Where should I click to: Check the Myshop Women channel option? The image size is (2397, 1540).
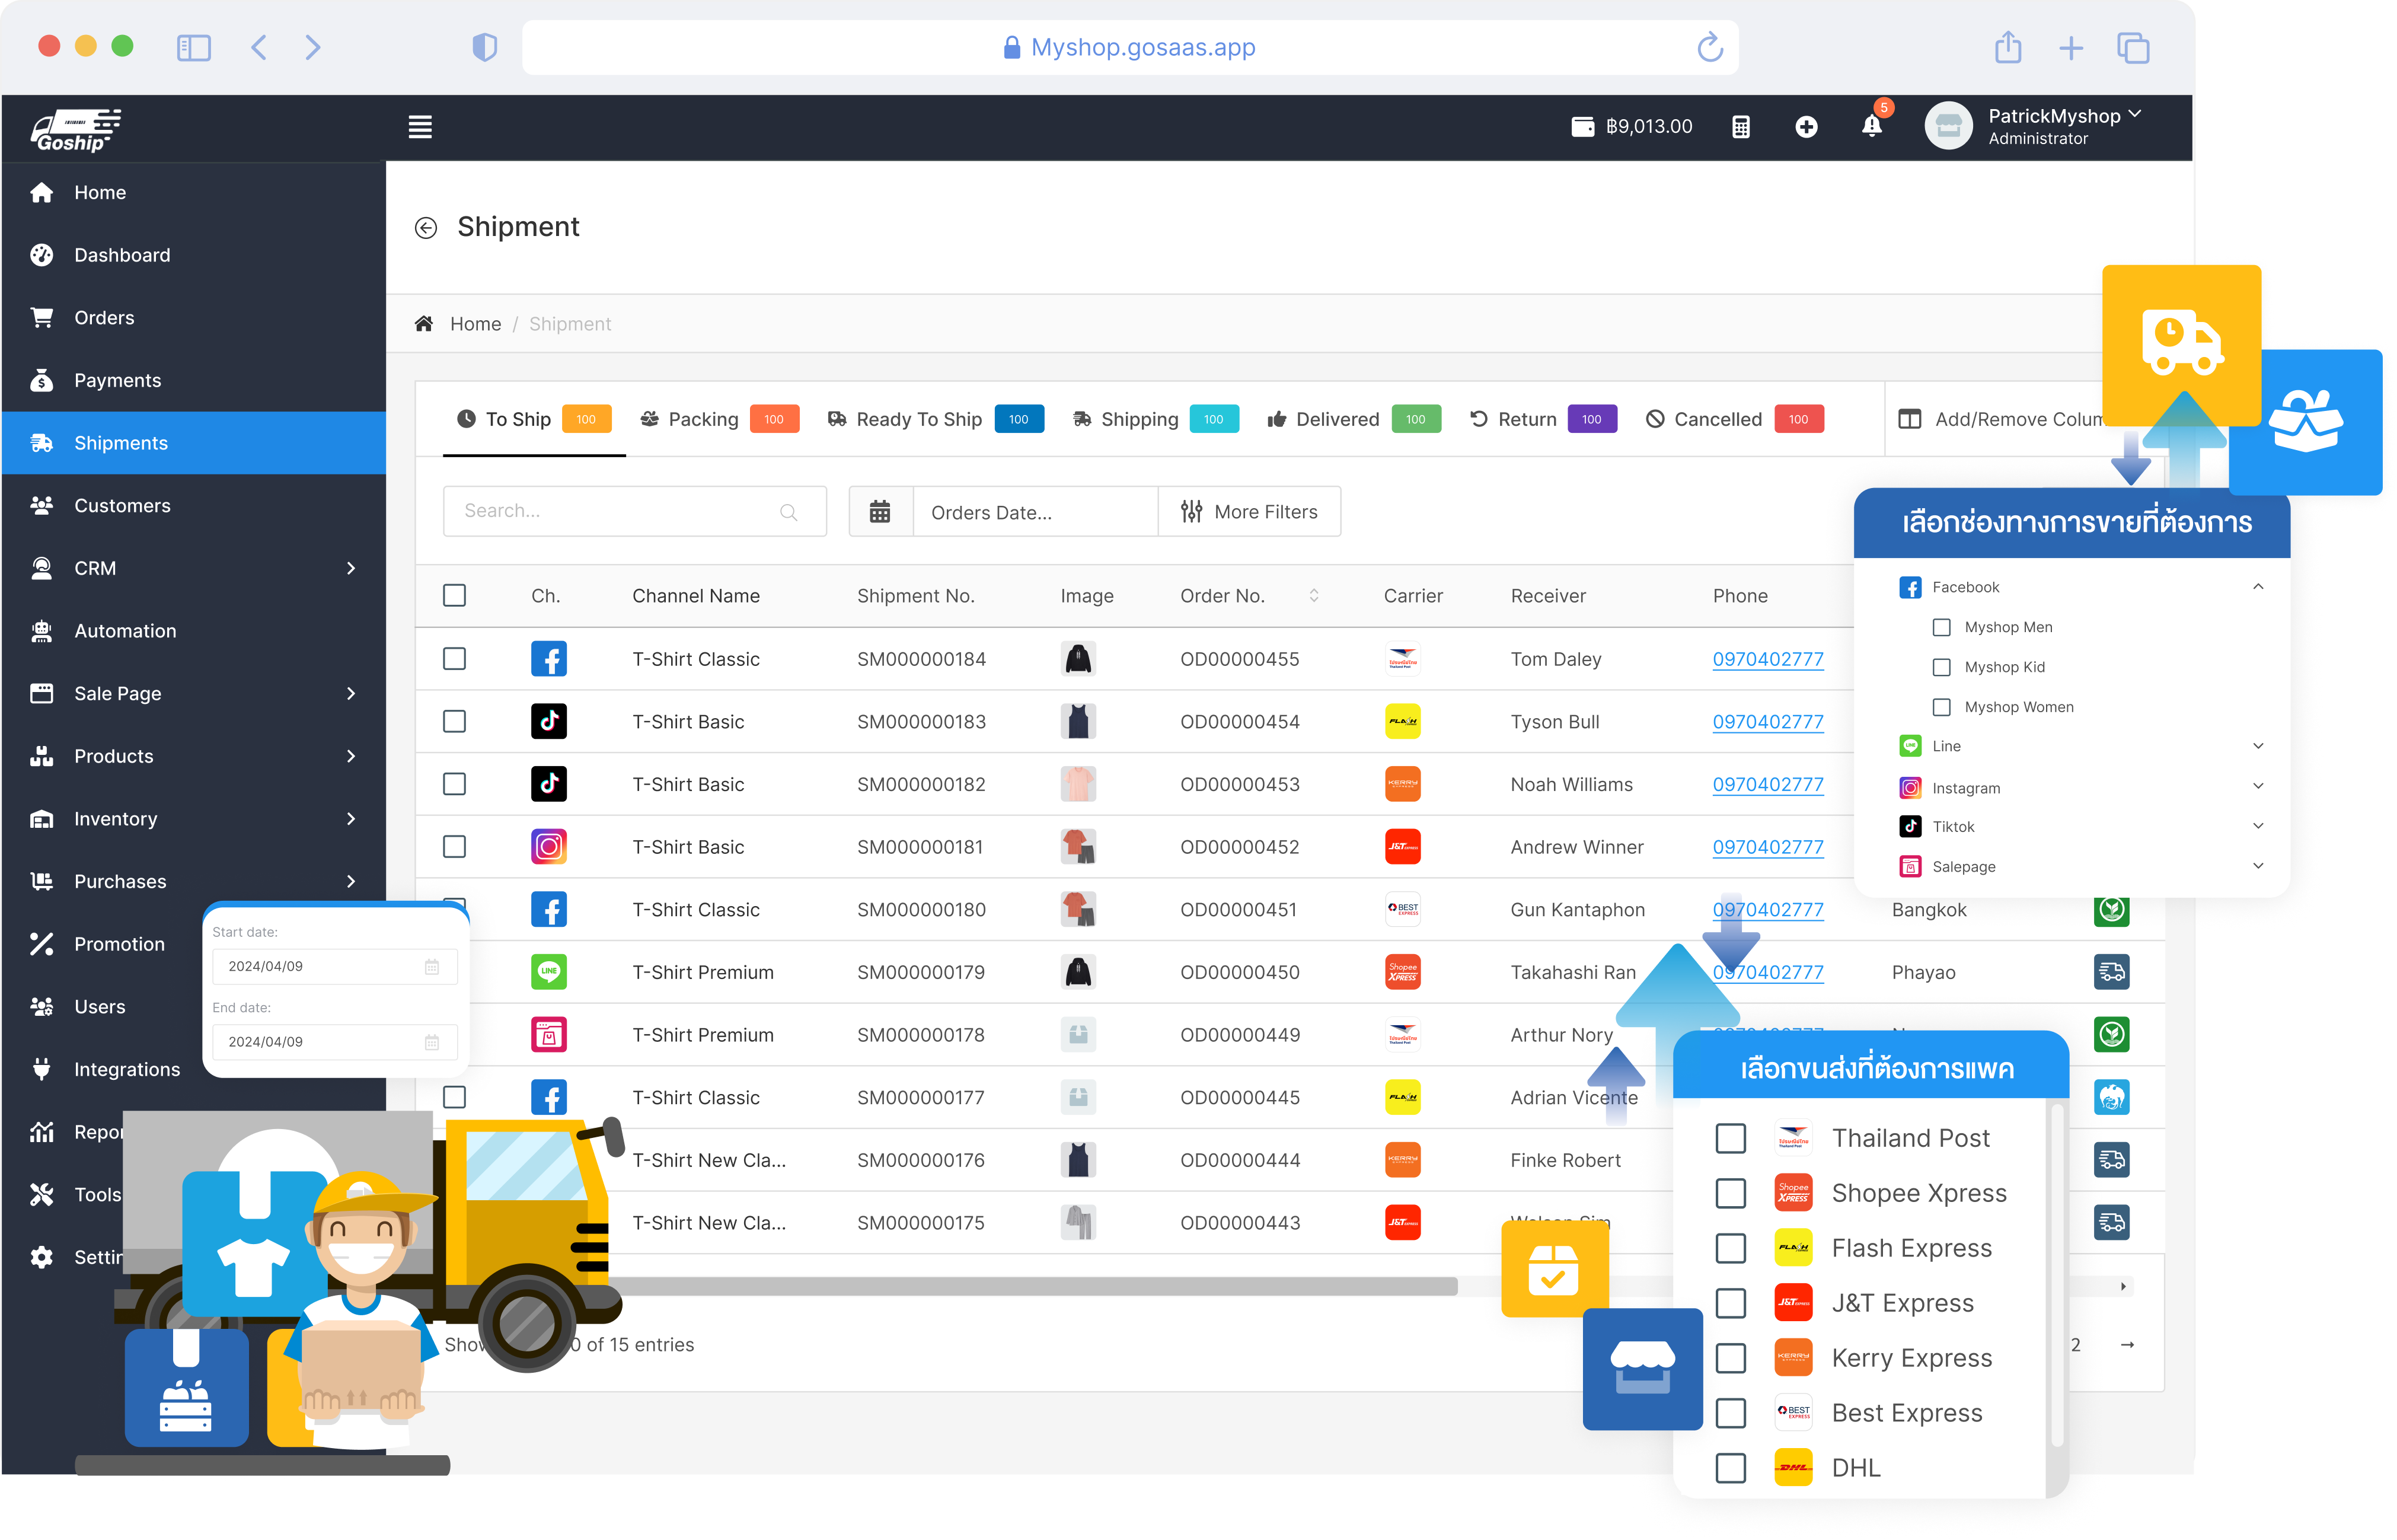click(1941, 707)
